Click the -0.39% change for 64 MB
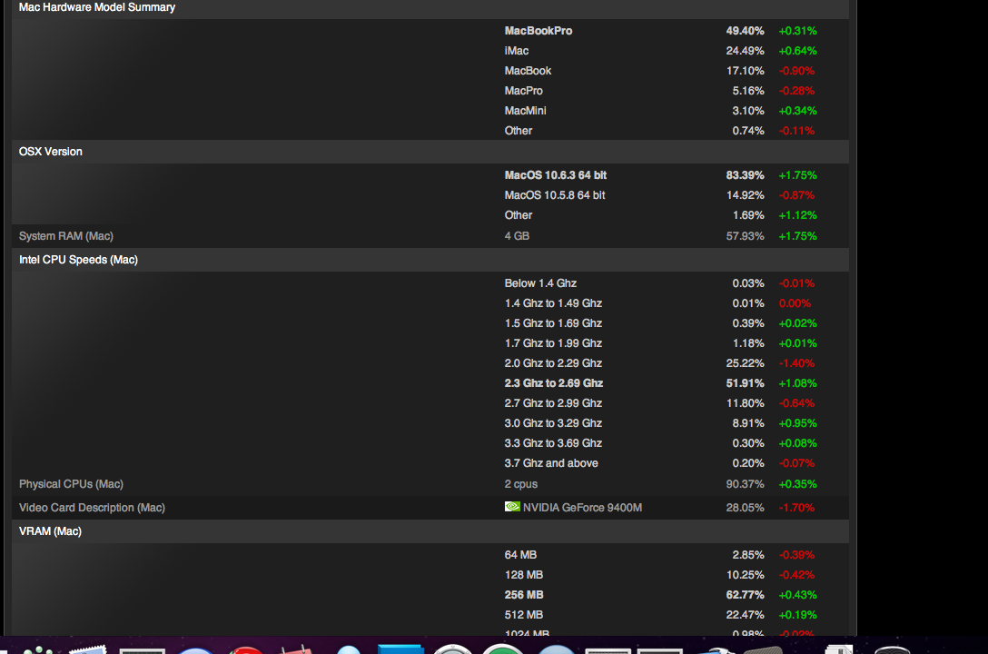 [797, 555]
